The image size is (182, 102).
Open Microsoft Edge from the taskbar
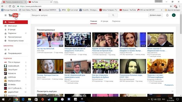pos(23,99)
